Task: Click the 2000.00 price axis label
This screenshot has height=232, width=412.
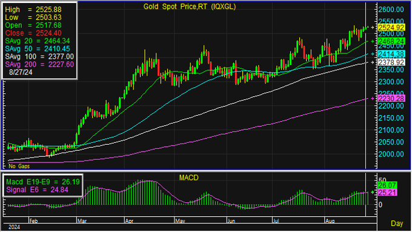Action: click(x=391, y=154)
